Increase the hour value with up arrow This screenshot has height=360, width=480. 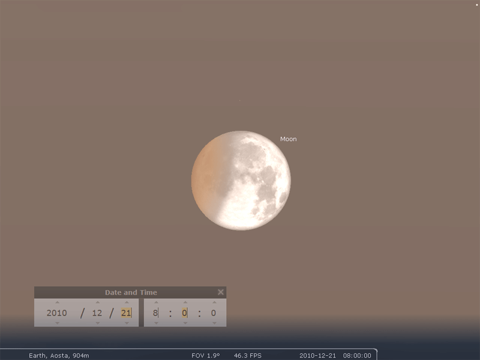point(156,302)
